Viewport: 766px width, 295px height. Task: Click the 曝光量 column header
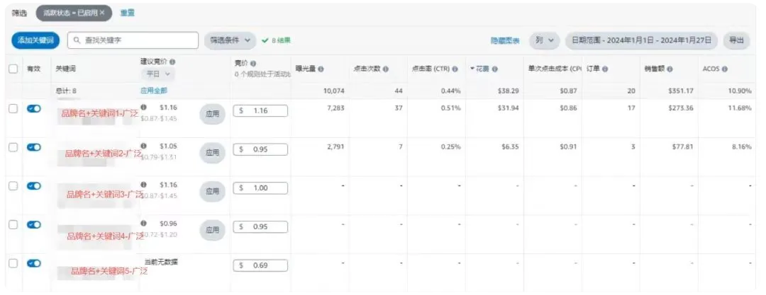click(306, 69)
